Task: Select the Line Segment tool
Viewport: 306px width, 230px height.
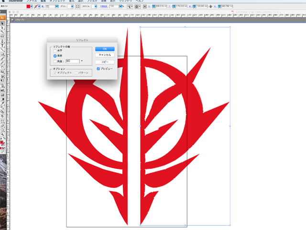Action: pos(2,50)
